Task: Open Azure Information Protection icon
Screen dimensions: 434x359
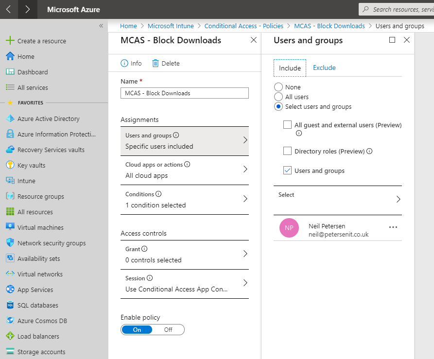Action: click(x=10, y=134)
